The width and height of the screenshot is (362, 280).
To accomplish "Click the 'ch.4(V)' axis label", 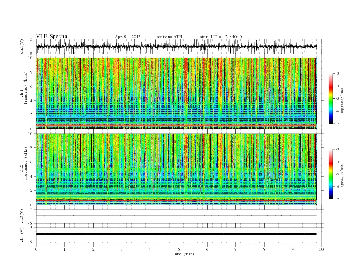I will coord(22,235).
